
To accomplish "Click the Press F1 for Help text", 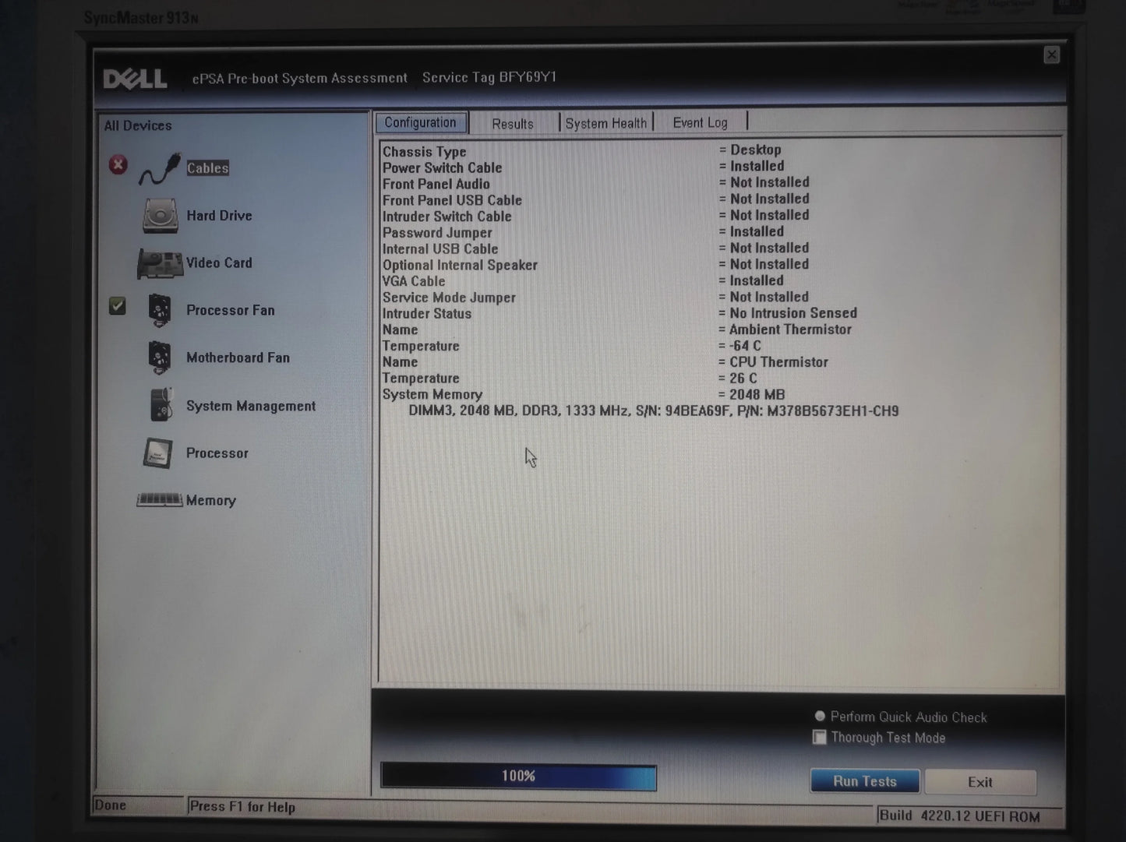I will tap(242, 807).
